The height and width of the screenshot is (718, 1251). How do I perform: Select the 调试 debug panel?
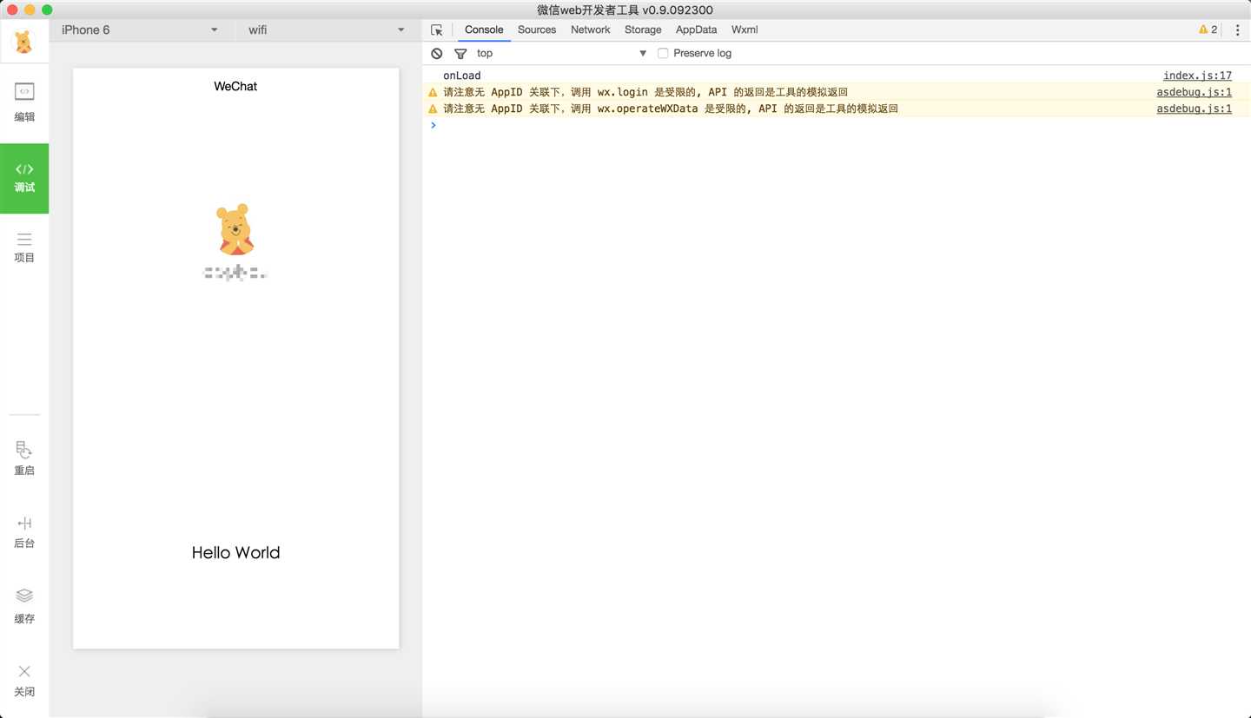click(24, 178)
